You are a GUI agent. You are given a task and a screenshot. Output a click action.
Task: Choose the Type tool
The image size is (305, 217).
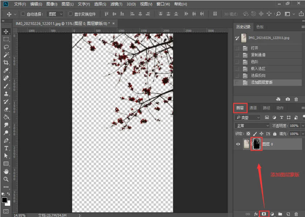click(6, 148)
